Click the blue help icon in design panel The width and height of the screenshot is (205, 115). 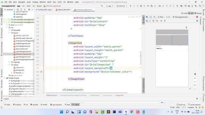pos(197,21)
